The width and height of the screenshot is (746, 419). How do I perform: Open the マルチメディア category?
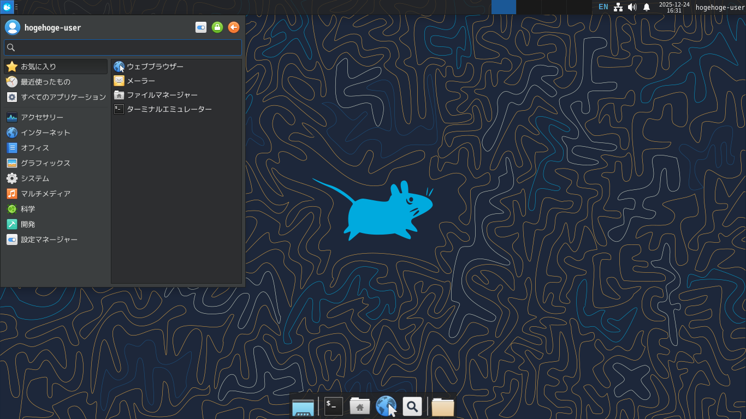(x=56, y=194)
